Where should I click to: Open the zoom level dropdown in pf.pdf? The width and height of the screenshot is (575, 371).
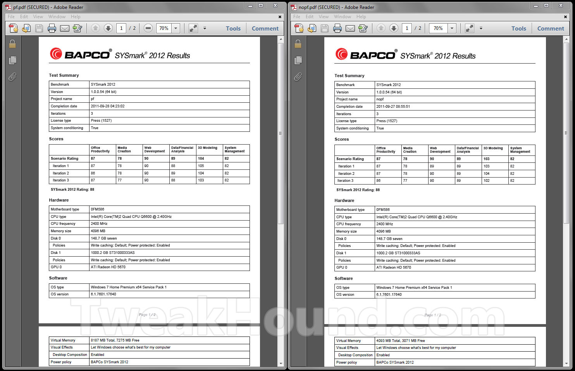click(x=176, y=28)
